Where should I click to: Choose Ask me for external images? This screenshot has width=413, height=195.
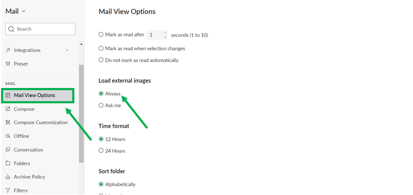pos(101,105)
